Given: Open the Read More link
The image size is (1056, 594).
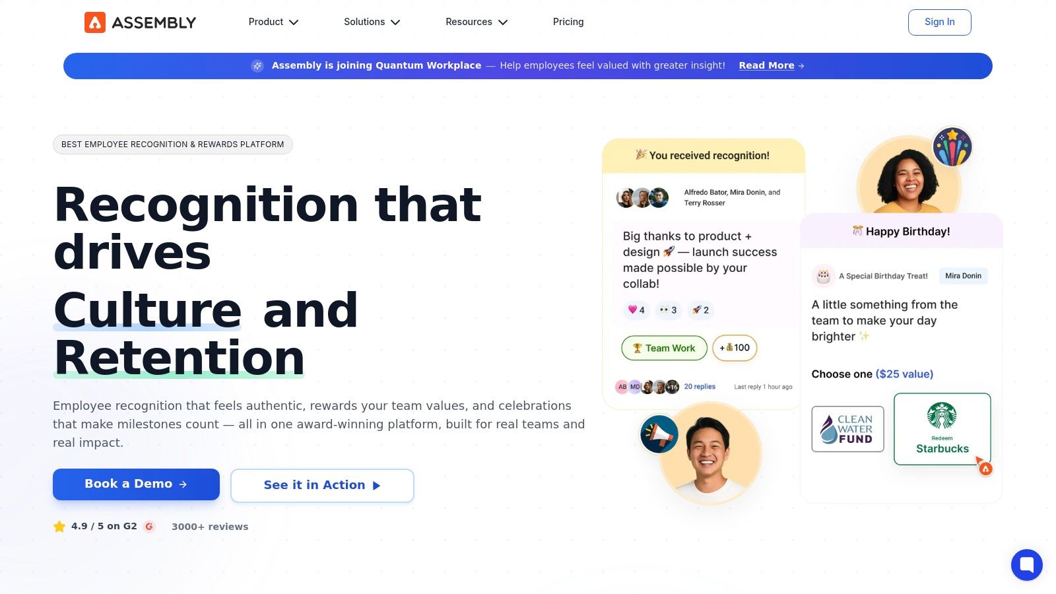Looking at the screenshot, I should [766, 66].
